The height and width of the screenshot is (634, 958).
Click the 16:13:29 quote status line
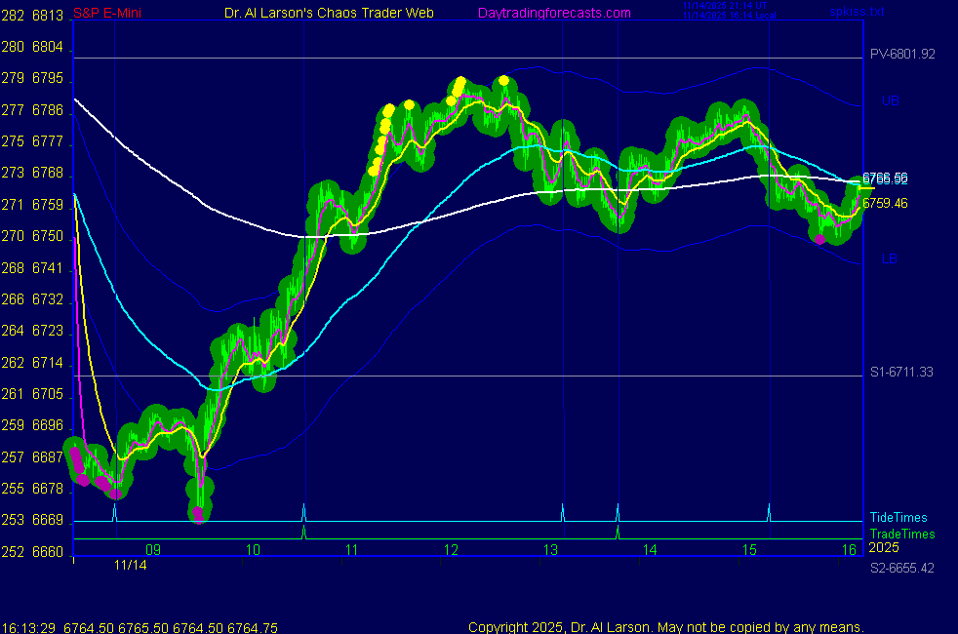pos(127,627)
